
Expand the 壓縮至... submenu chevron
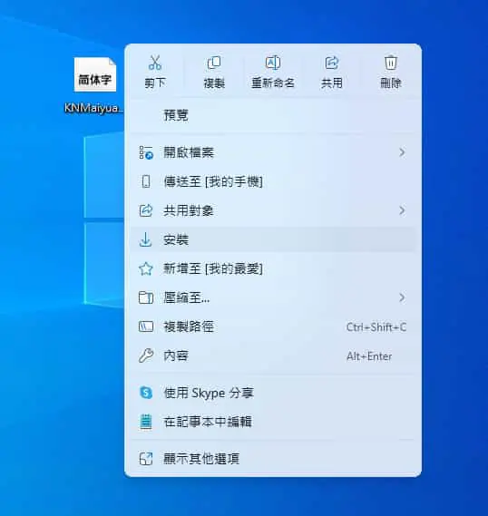point(402,297)
